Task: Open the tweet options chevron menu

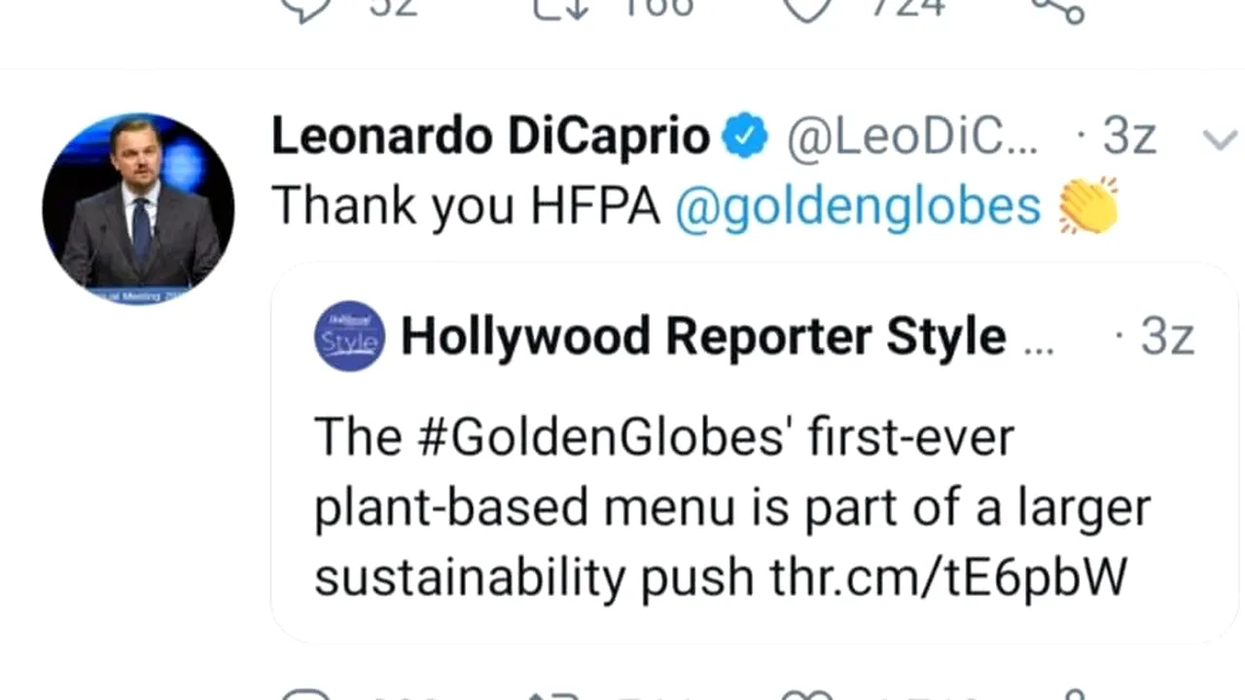Action: point(1219,140)
